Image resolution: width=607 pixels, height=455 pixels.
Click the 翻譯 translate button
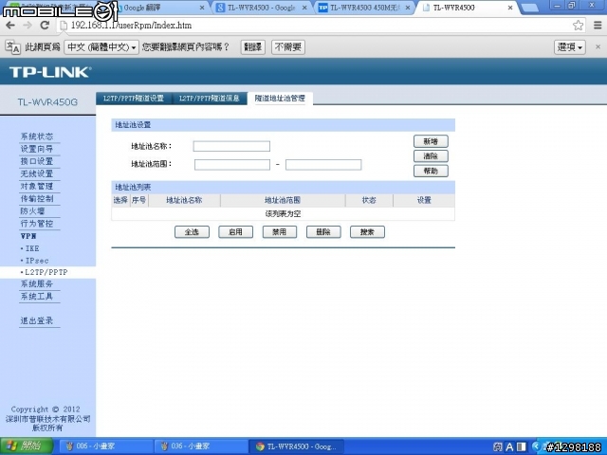[253, 47]
